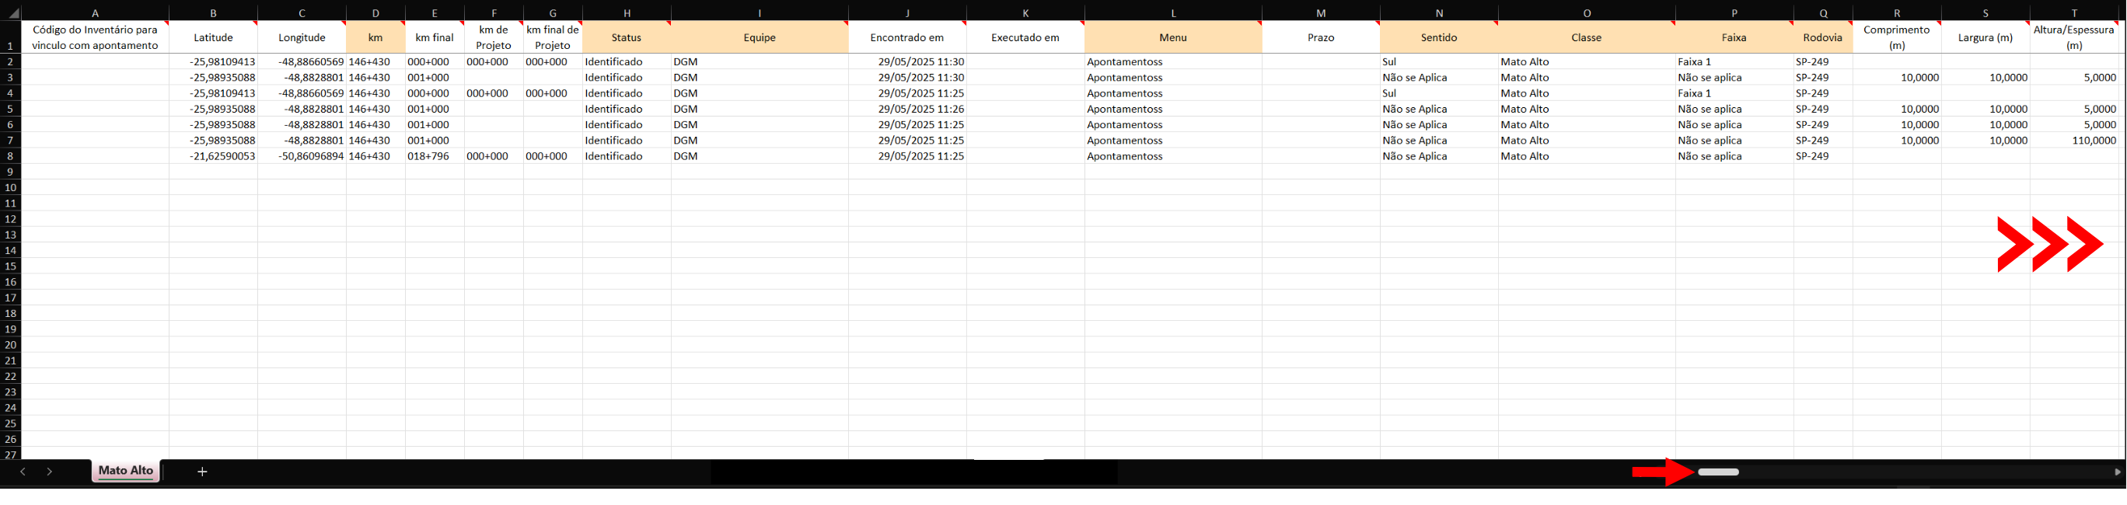Click the large red triple chevron graphic
Screen dimensions: 2127x505
[x=2048, y=244]
